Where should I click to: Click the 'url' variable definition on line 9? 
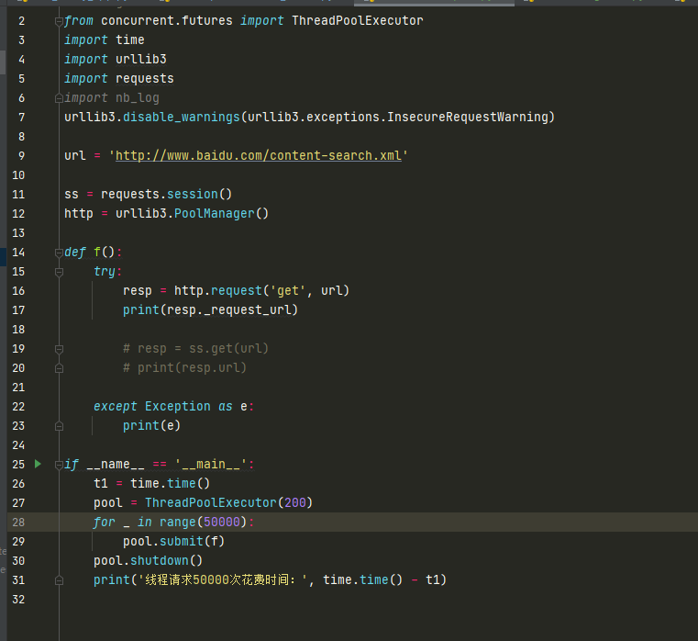(75, 155)
